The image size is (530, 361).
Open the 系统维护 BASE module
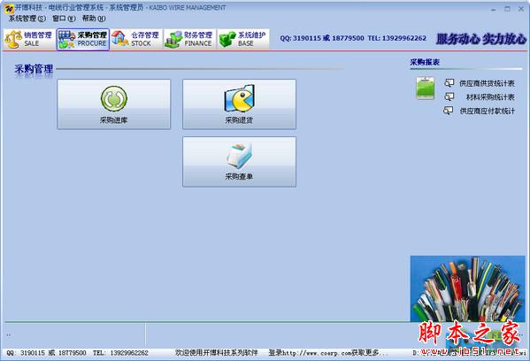[x=242, y=39]
